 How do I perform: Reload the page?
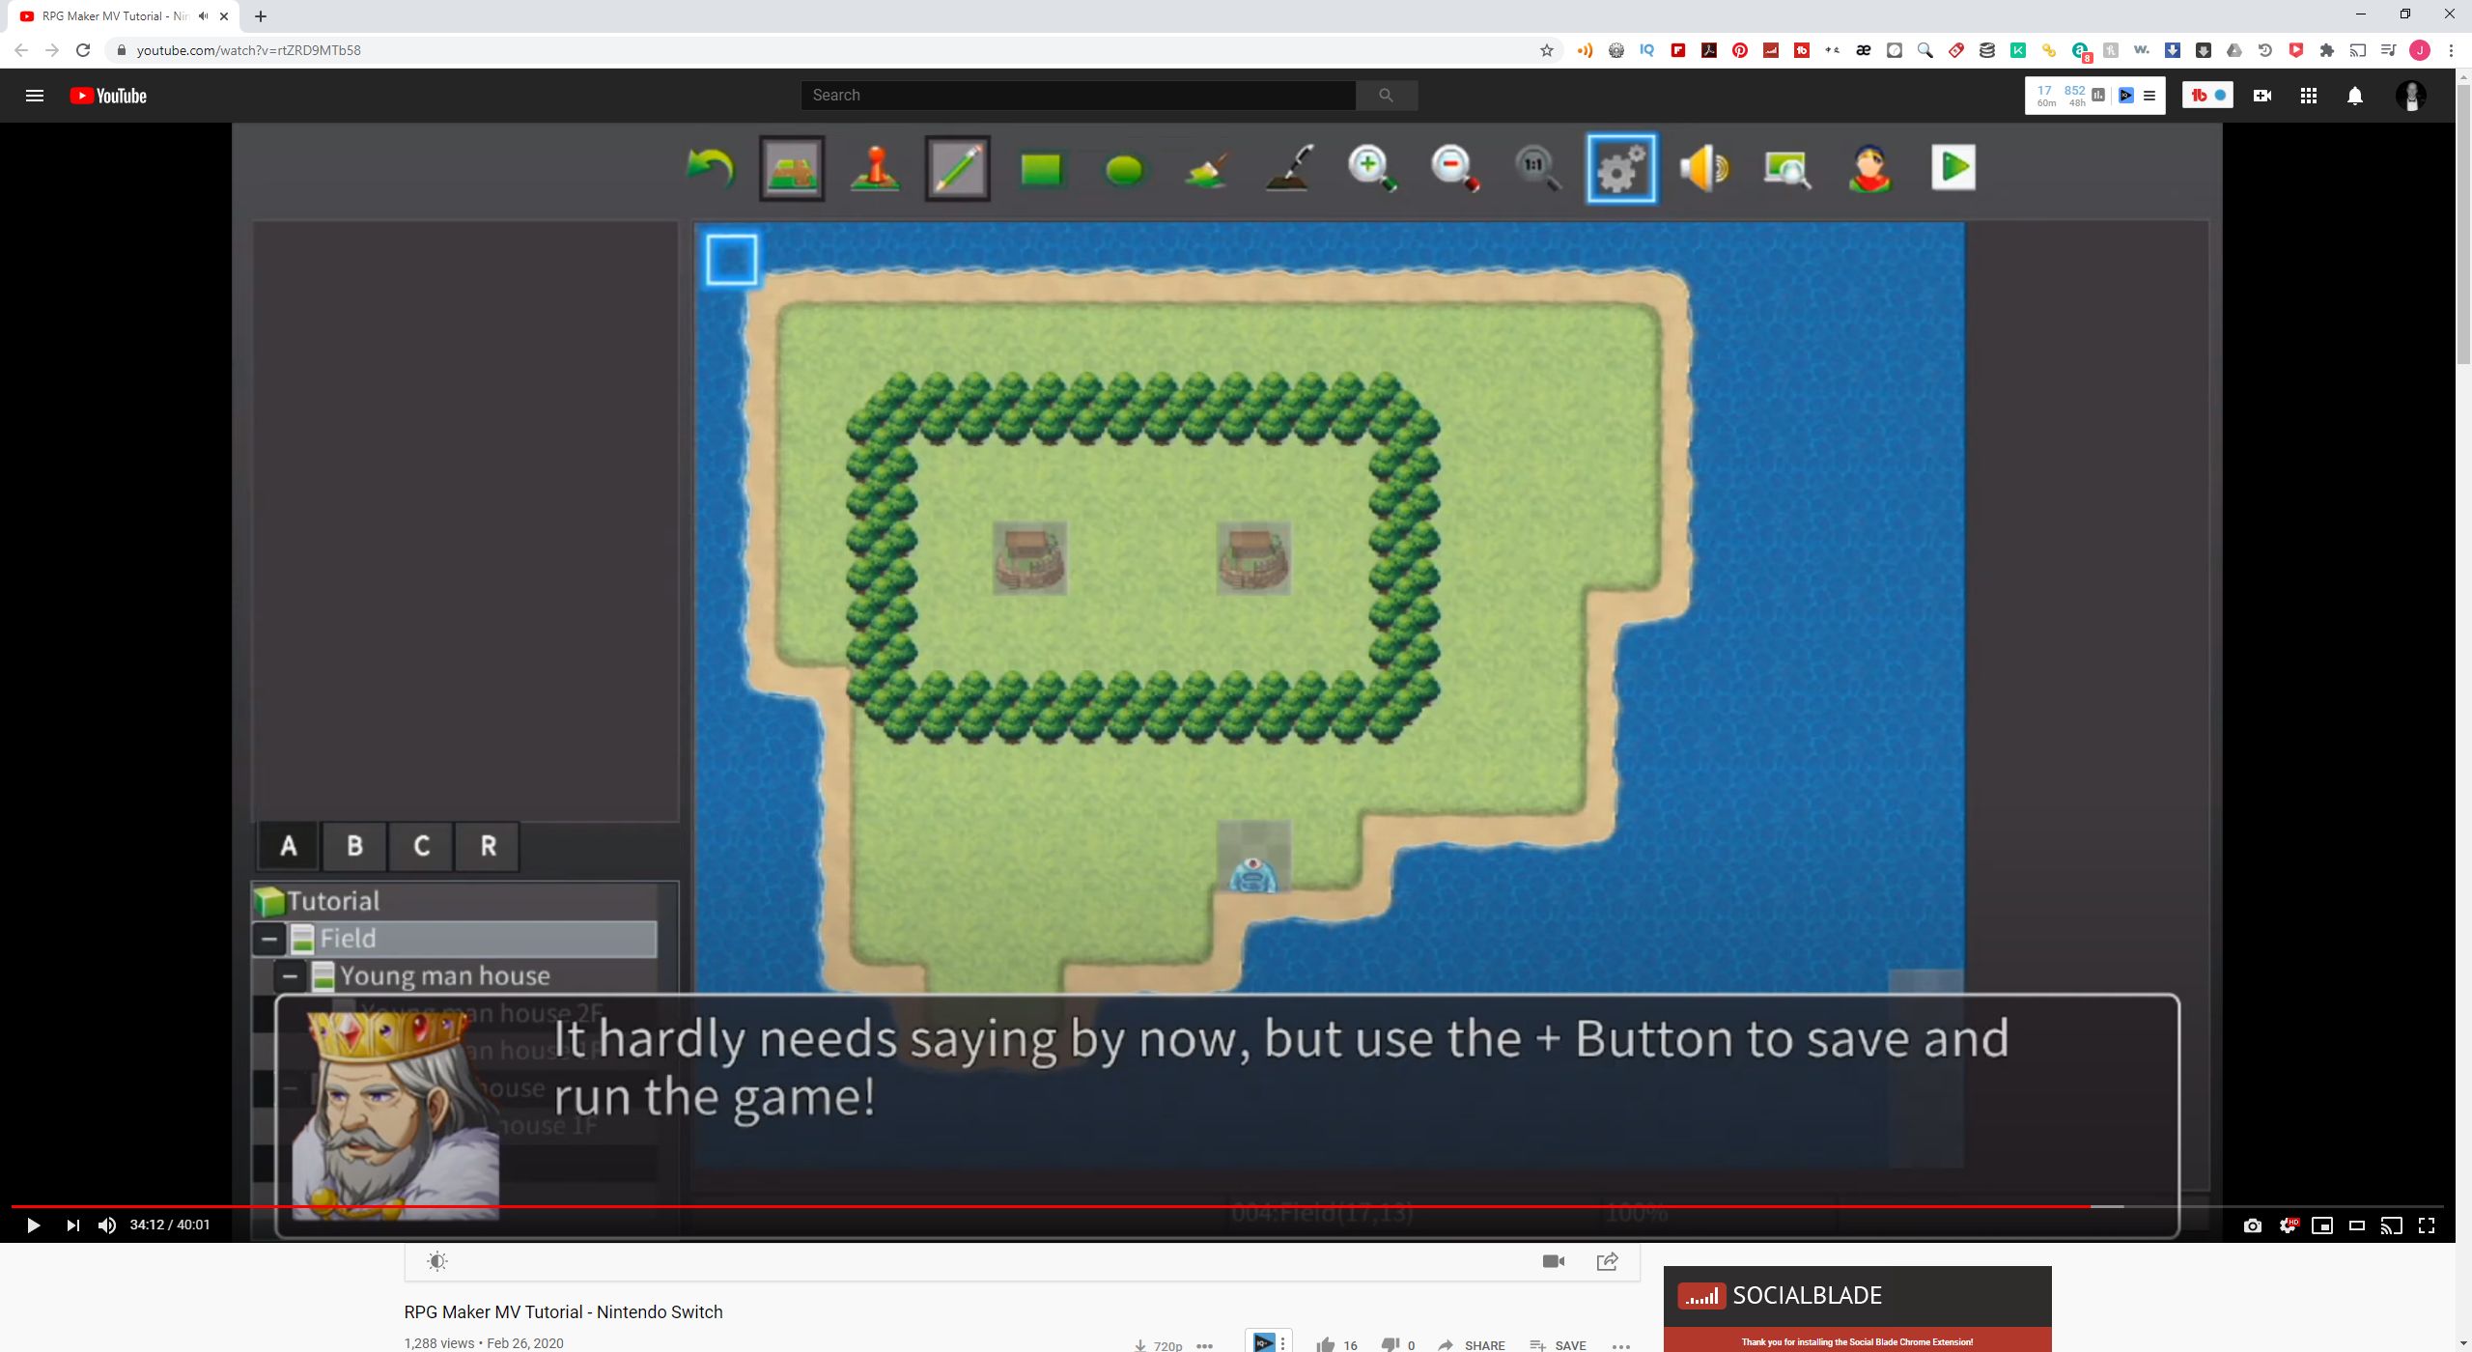point(83,50)
